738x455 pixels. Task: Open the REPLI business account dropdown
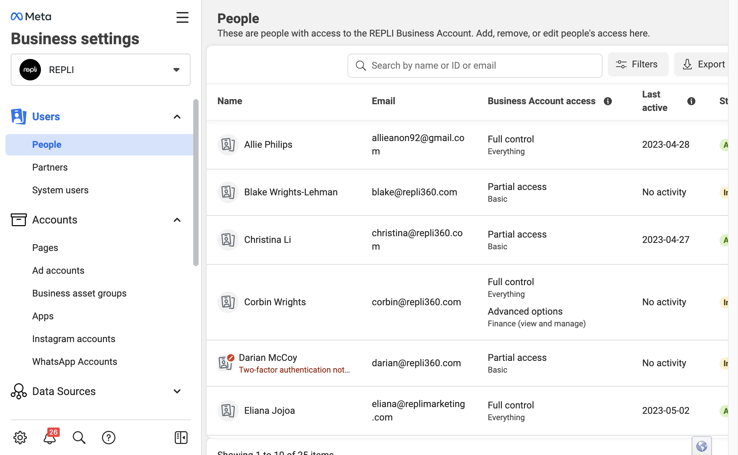click(101, 70)
